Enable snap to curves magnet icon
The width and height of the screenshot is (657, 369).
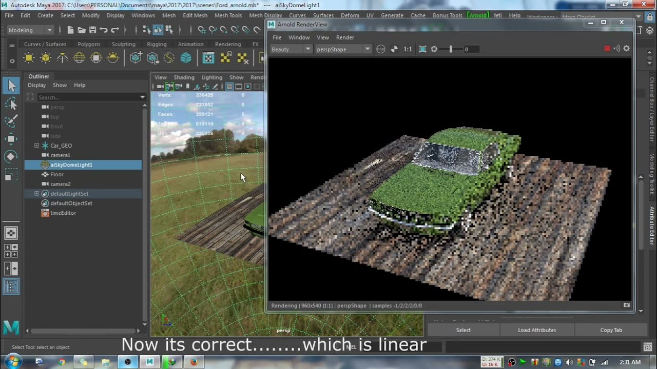tap(213, 30)
